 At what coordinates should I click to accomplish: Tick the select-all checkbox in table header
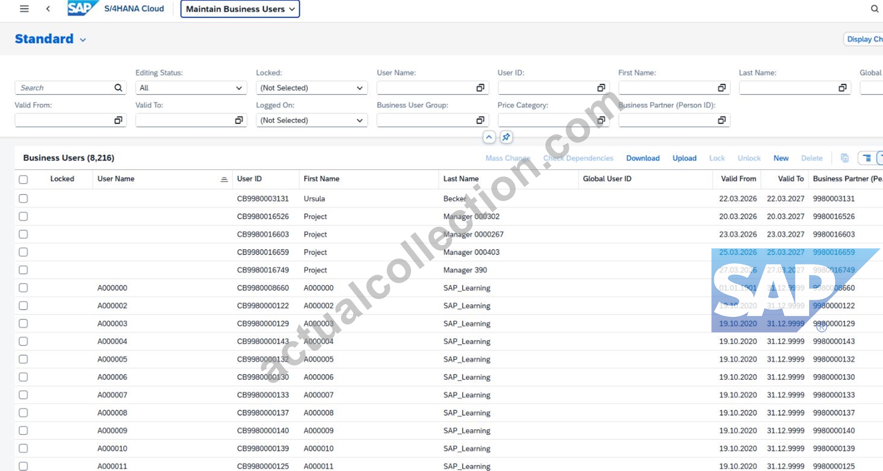point(23,179)
